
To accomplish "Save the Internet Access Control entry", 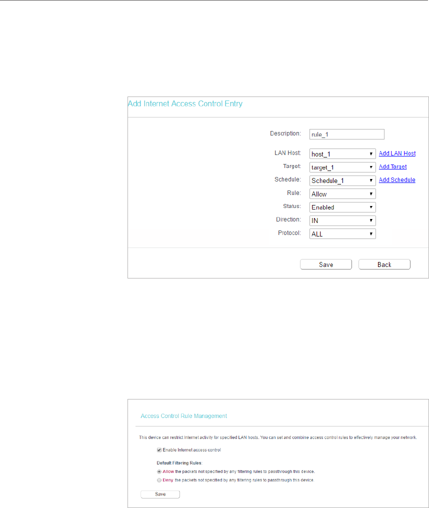I will click(326, 264).
